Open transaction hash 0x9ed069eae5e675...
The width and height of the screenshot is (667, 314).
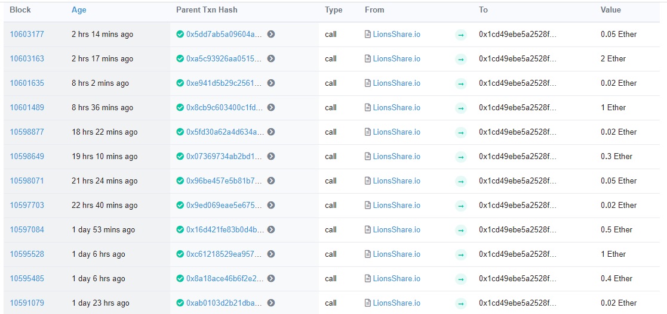pyautogui.click(x=225, y=206)
